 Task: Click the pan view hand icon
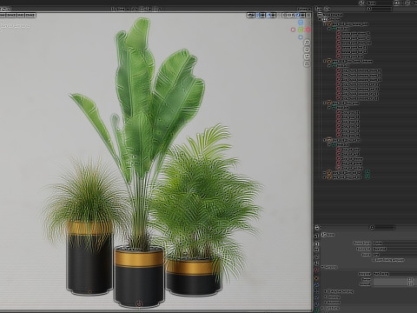(x=307, y=50)
